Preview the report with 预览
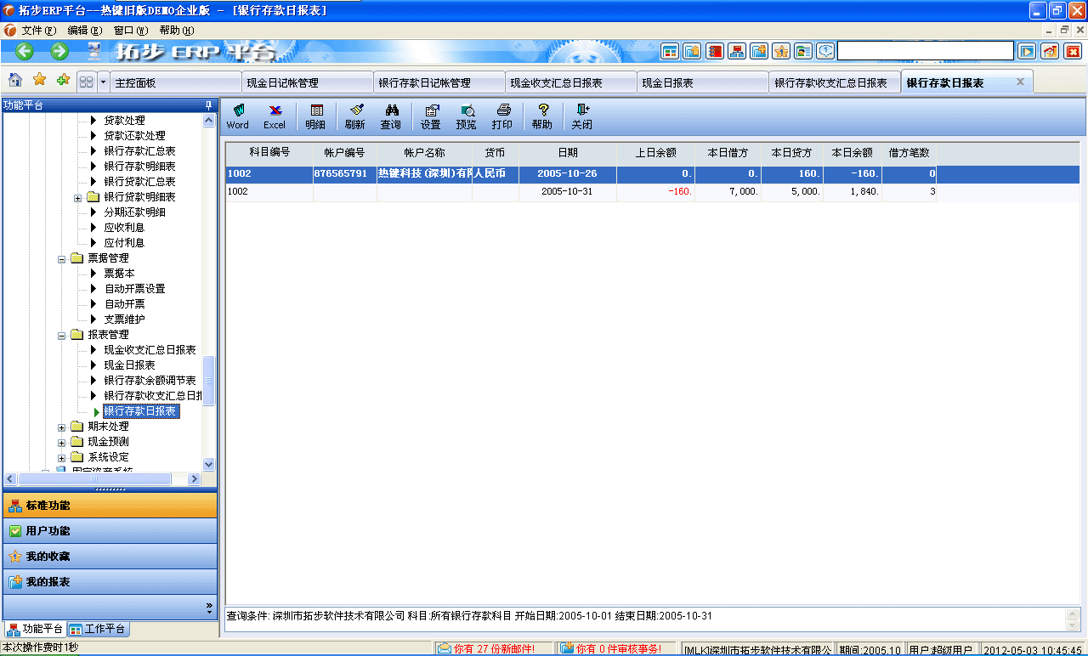 tap(466, 116)
